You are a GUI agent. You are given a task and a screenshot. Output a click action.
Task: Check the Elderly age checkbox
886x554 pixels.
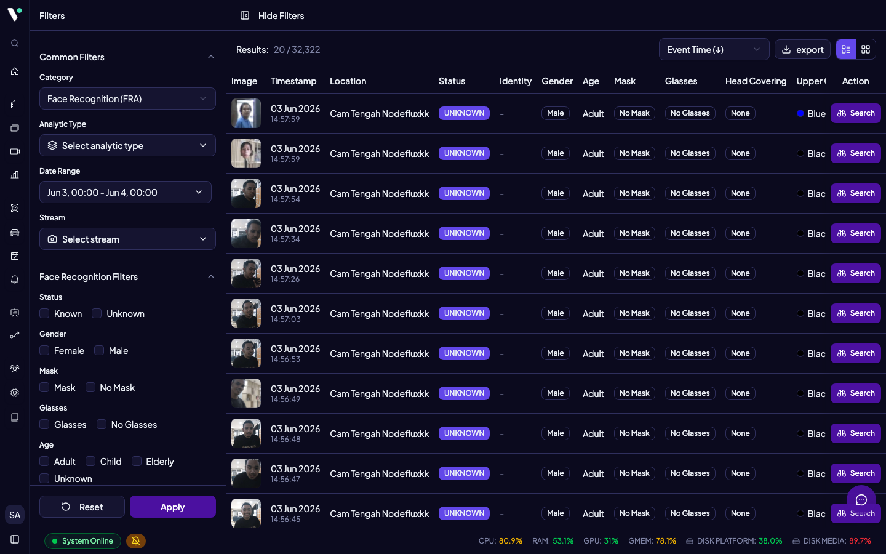[137, 461]
